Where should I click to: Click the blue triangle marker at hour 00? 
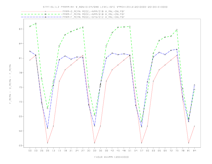tap(30, 51)
